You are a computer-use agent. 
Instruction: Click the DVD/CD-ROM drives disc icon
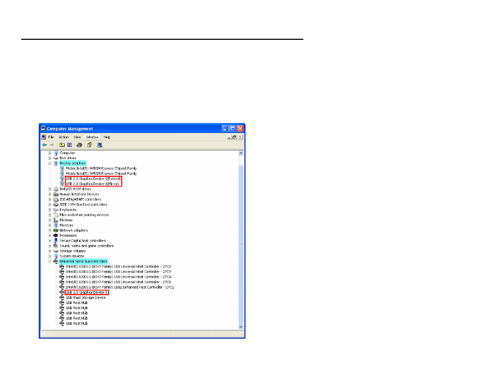tap(56, 189)
